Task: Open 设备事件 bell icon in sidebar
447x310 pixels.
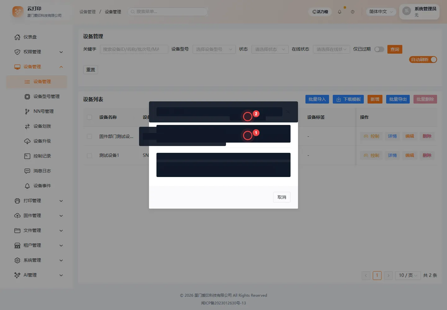Action: point(27,186)
